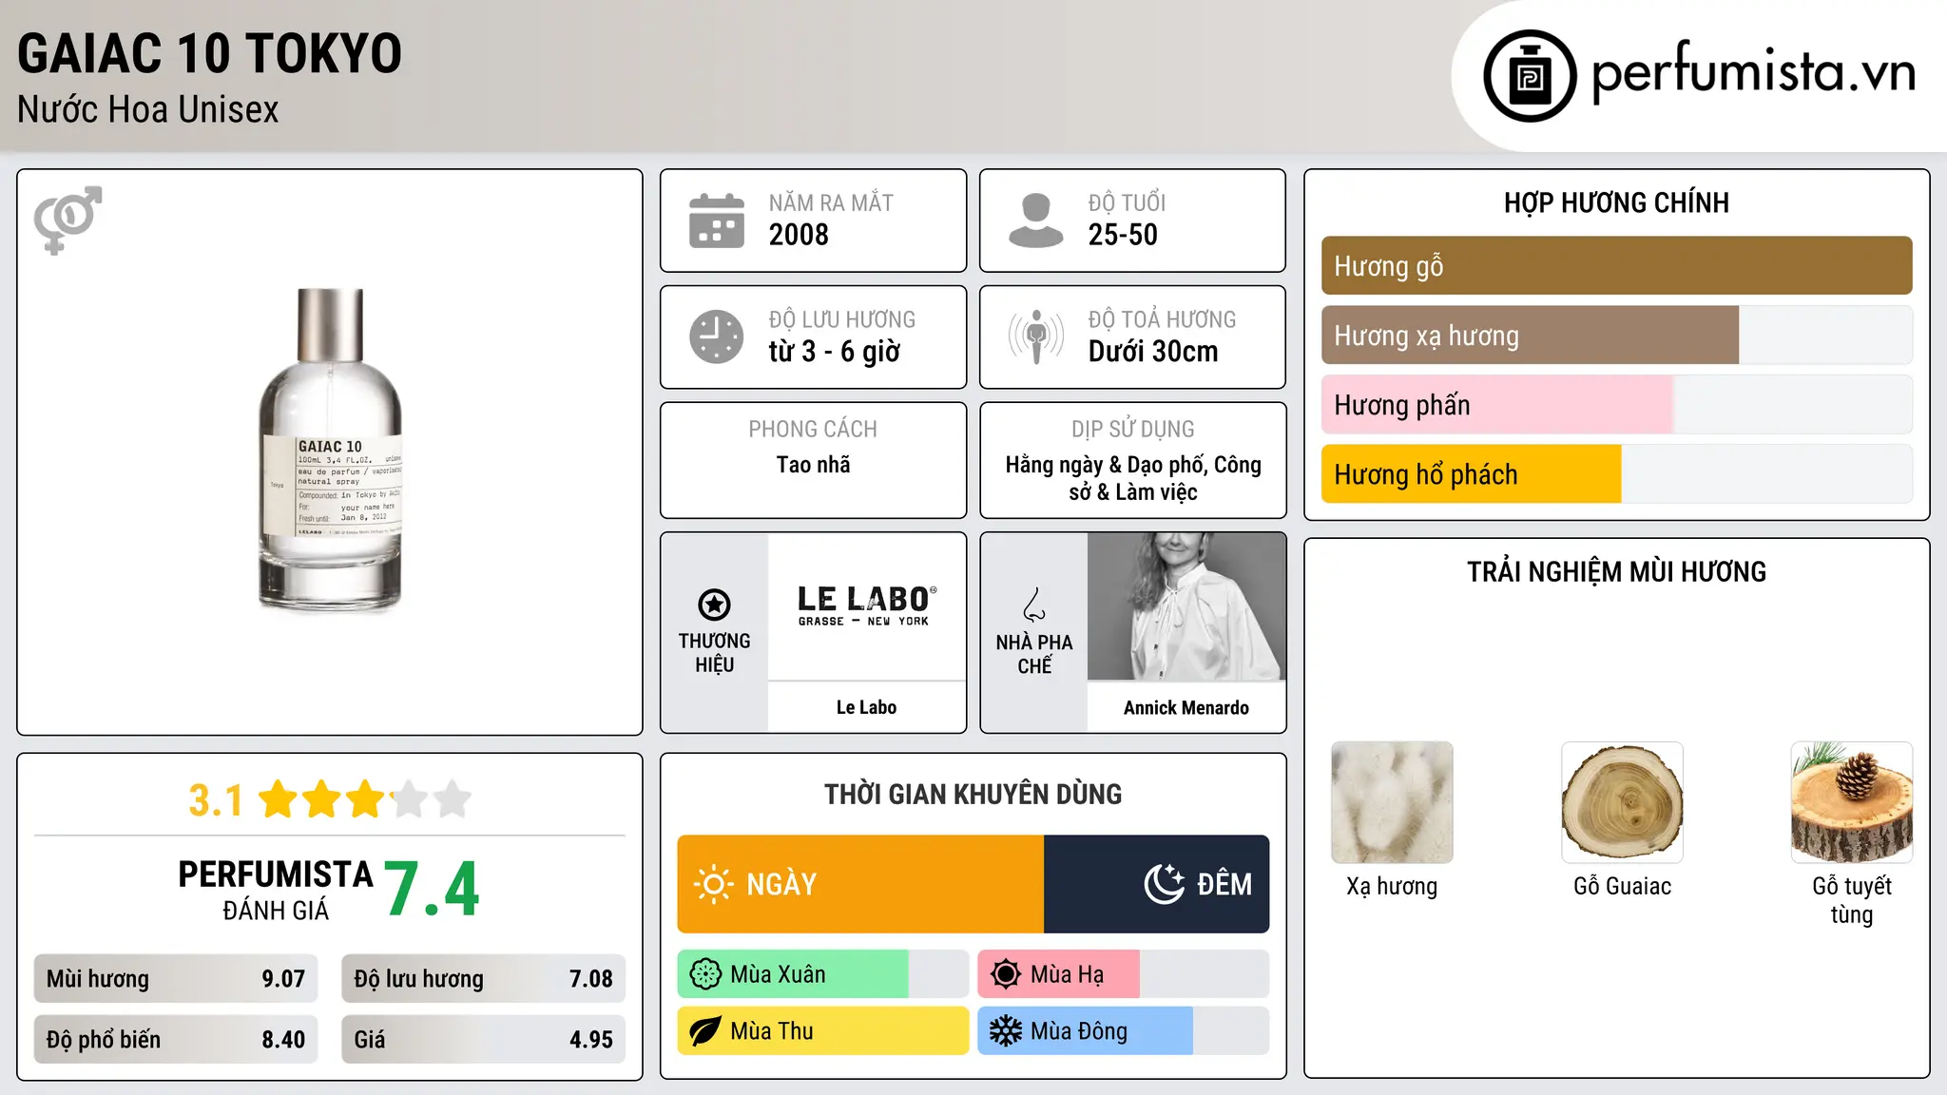Click the sun icon in the Ngày bar
1947x1095 pixels.
tap(713, 884)
